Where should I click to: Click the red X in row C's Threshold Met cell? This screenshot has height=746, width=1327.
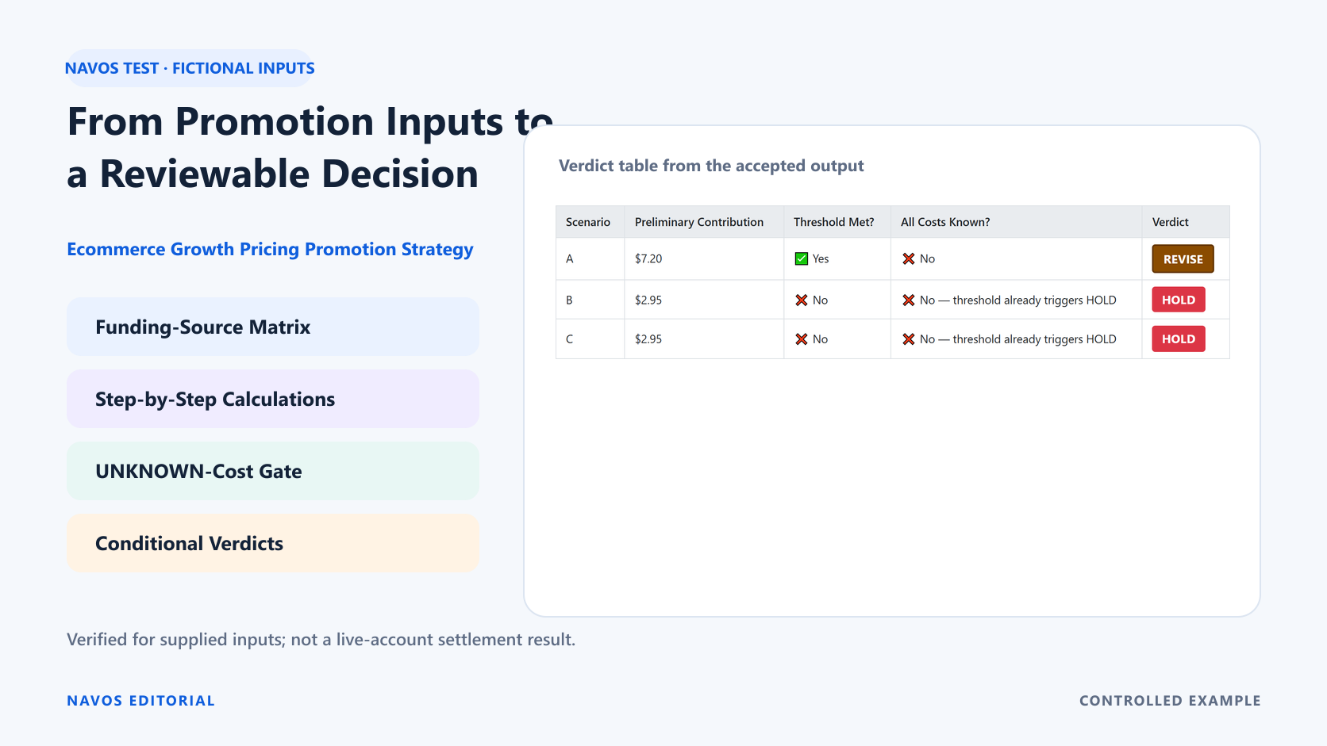point(801,339)
